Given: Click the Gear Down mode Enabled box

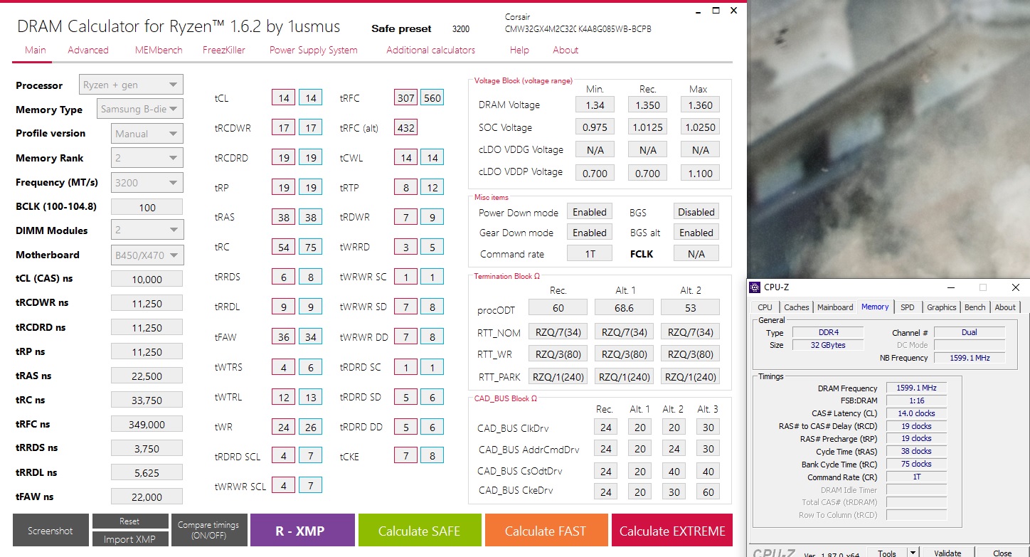Looking at the screenshot, I should coord(590,233).
